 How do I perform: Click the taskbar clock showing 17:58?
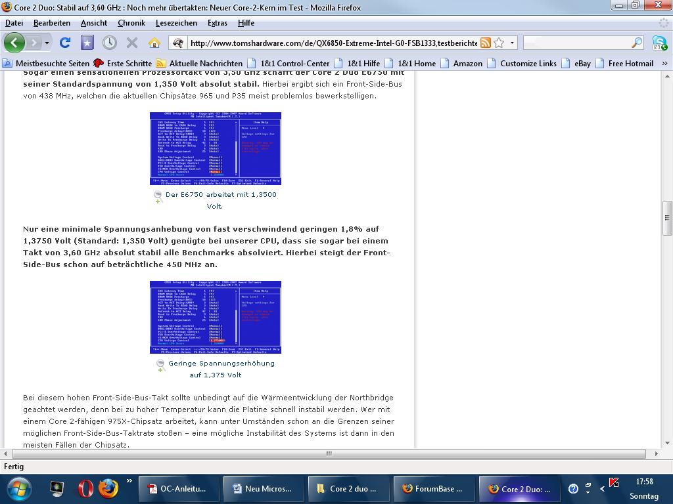[644, 482]
